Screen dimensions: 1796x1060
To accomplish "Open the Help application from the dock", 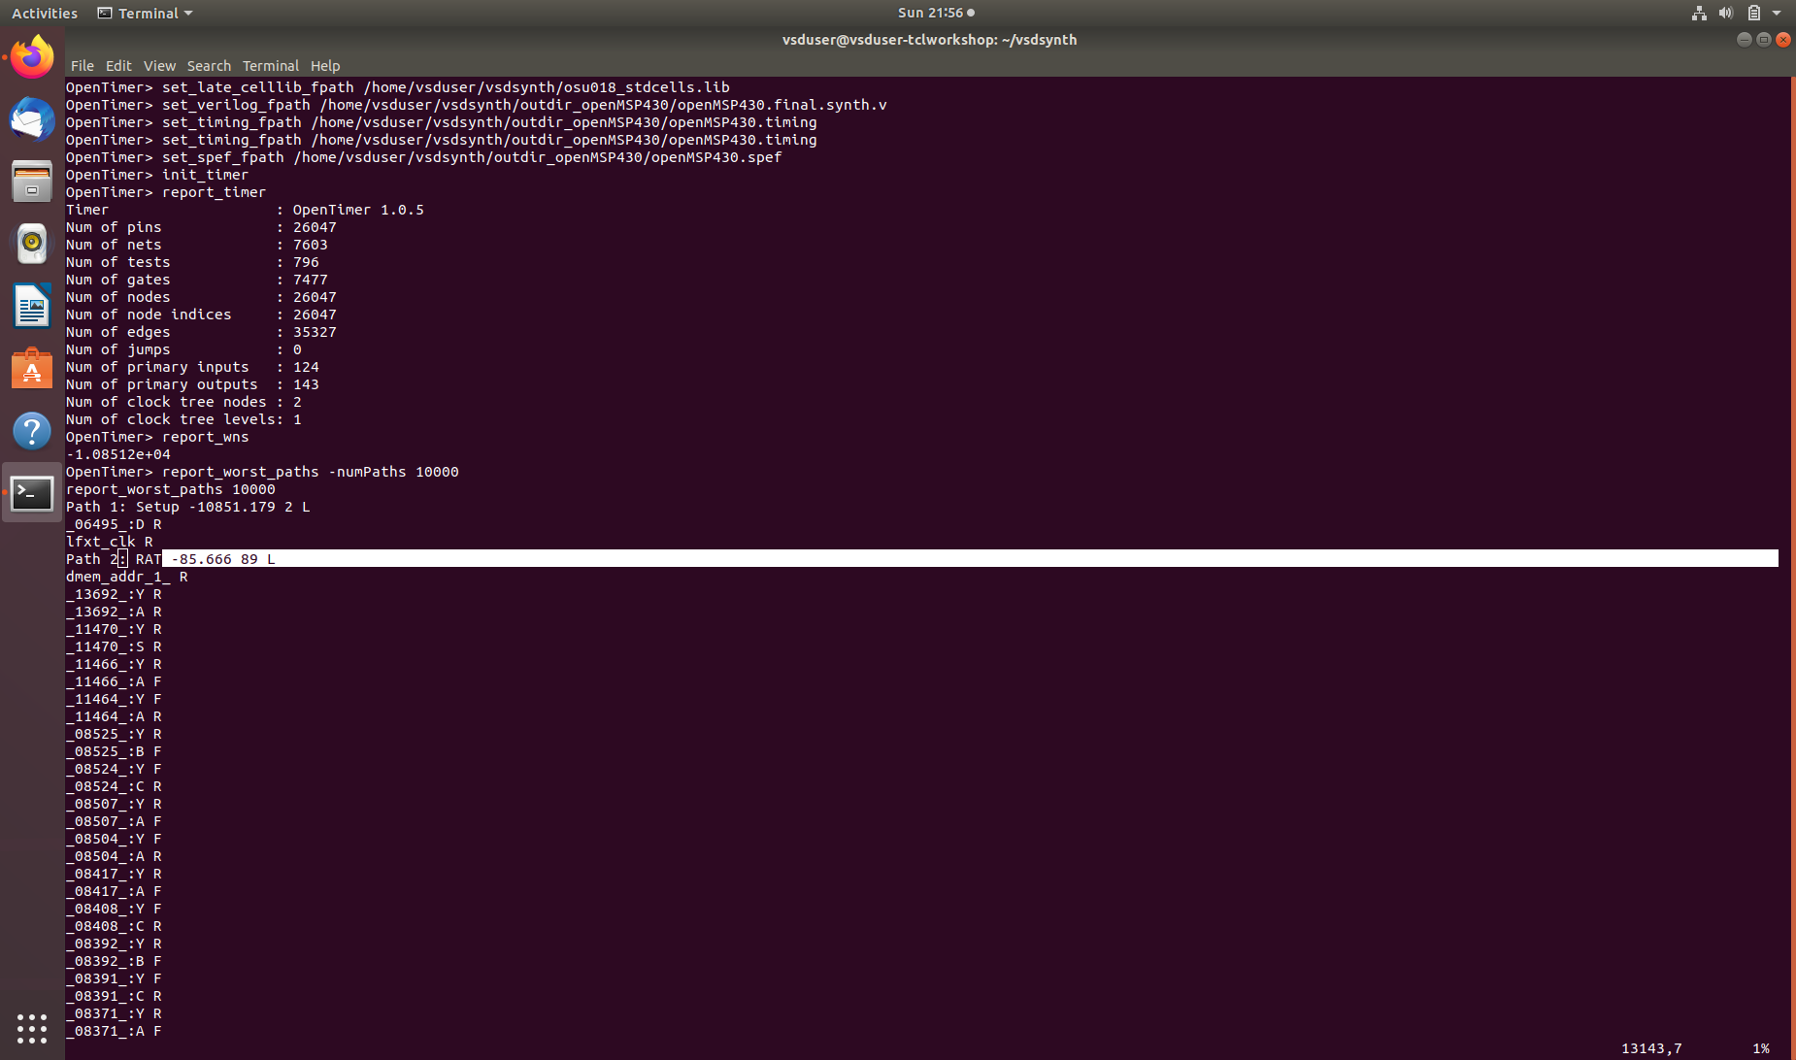I will 32,431.
